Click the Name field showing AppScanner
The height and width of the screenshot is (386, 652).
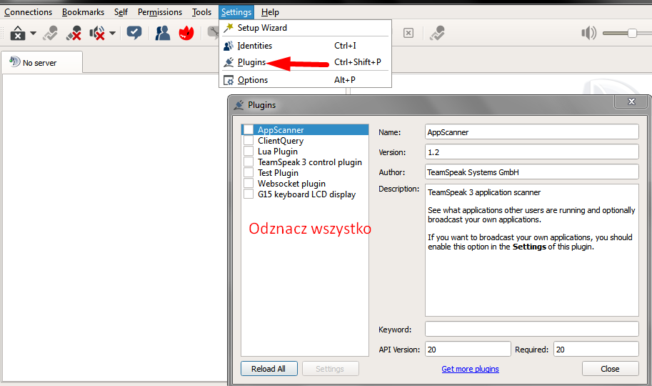[532, 132]
